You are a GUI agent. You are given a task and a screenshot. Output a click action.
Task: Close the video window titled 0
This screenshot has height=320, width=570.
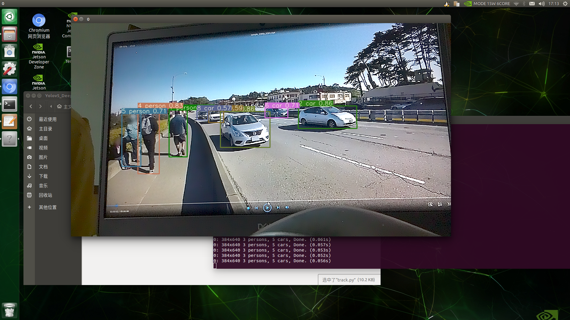click(x=75, y=19)
